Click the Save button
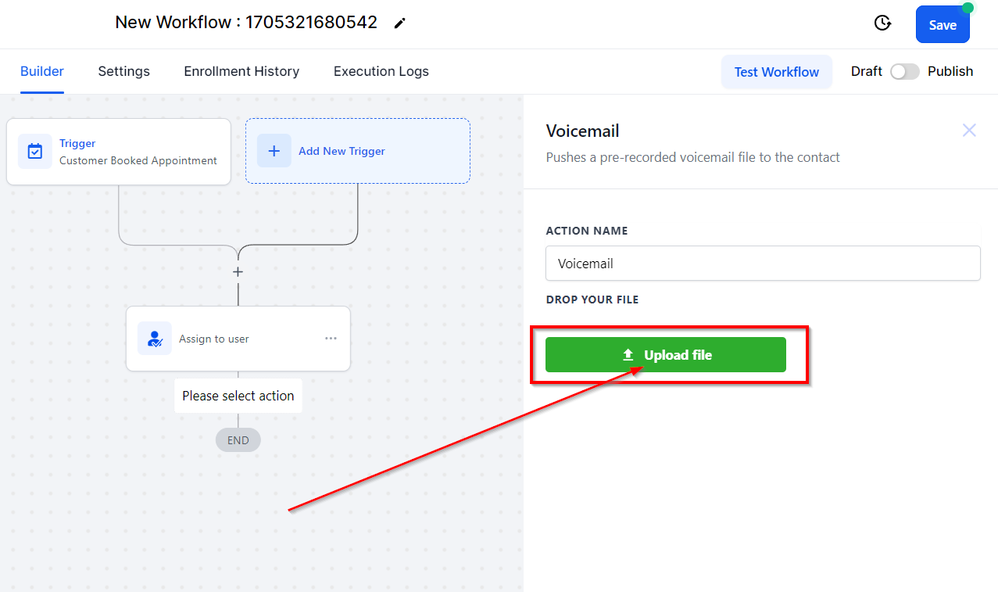The image size is (998, 592). click(x=943, y=24)
